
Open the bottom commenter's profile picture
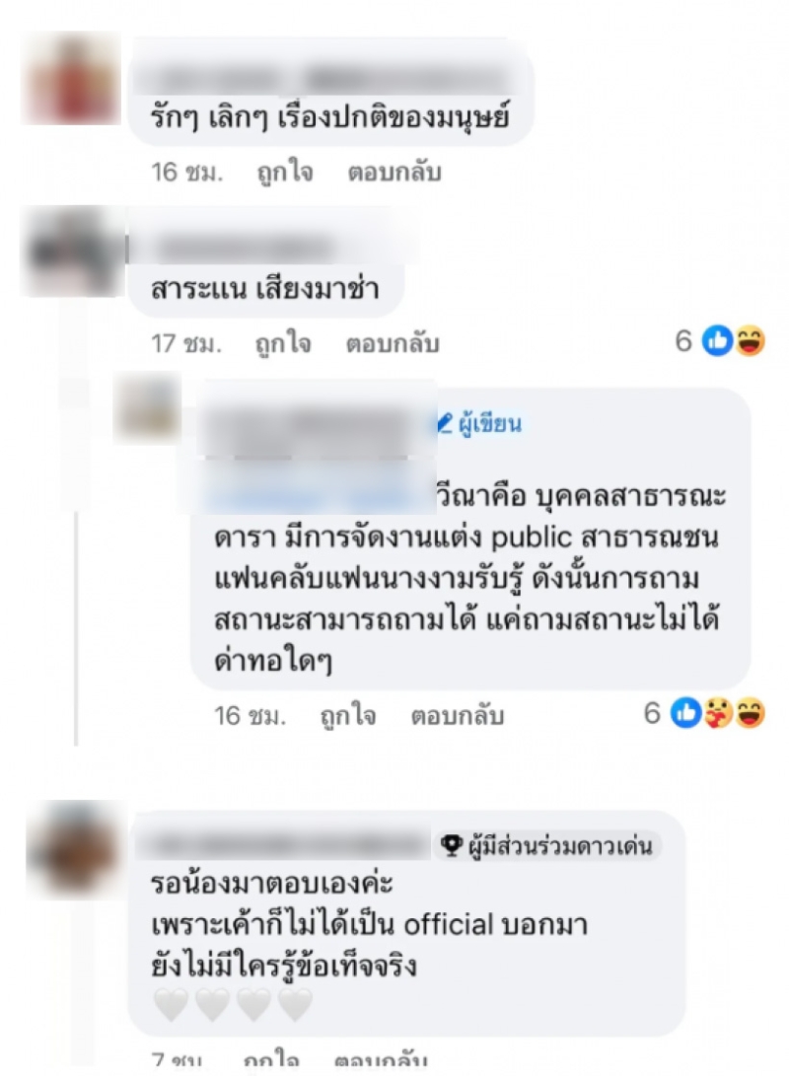(x=74, y=851)
